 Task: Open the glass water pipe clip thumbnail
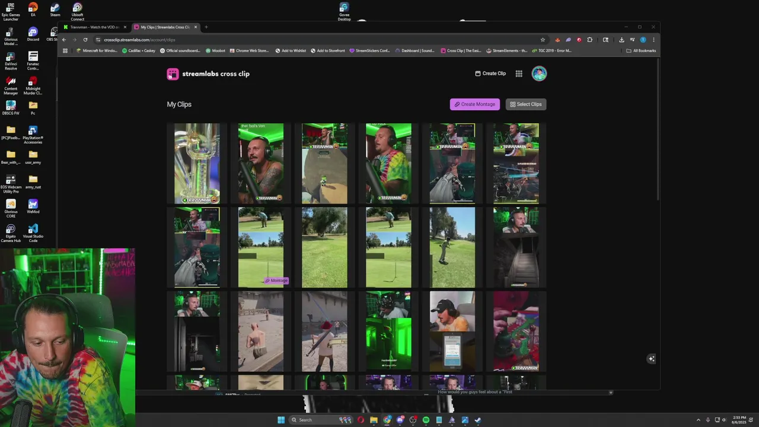coord(197,163)
